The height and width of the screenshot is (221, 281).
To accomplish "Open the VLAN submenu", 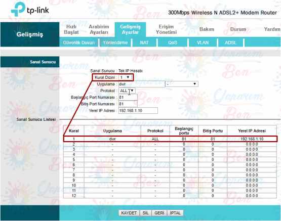I will (x=203, y=42).
